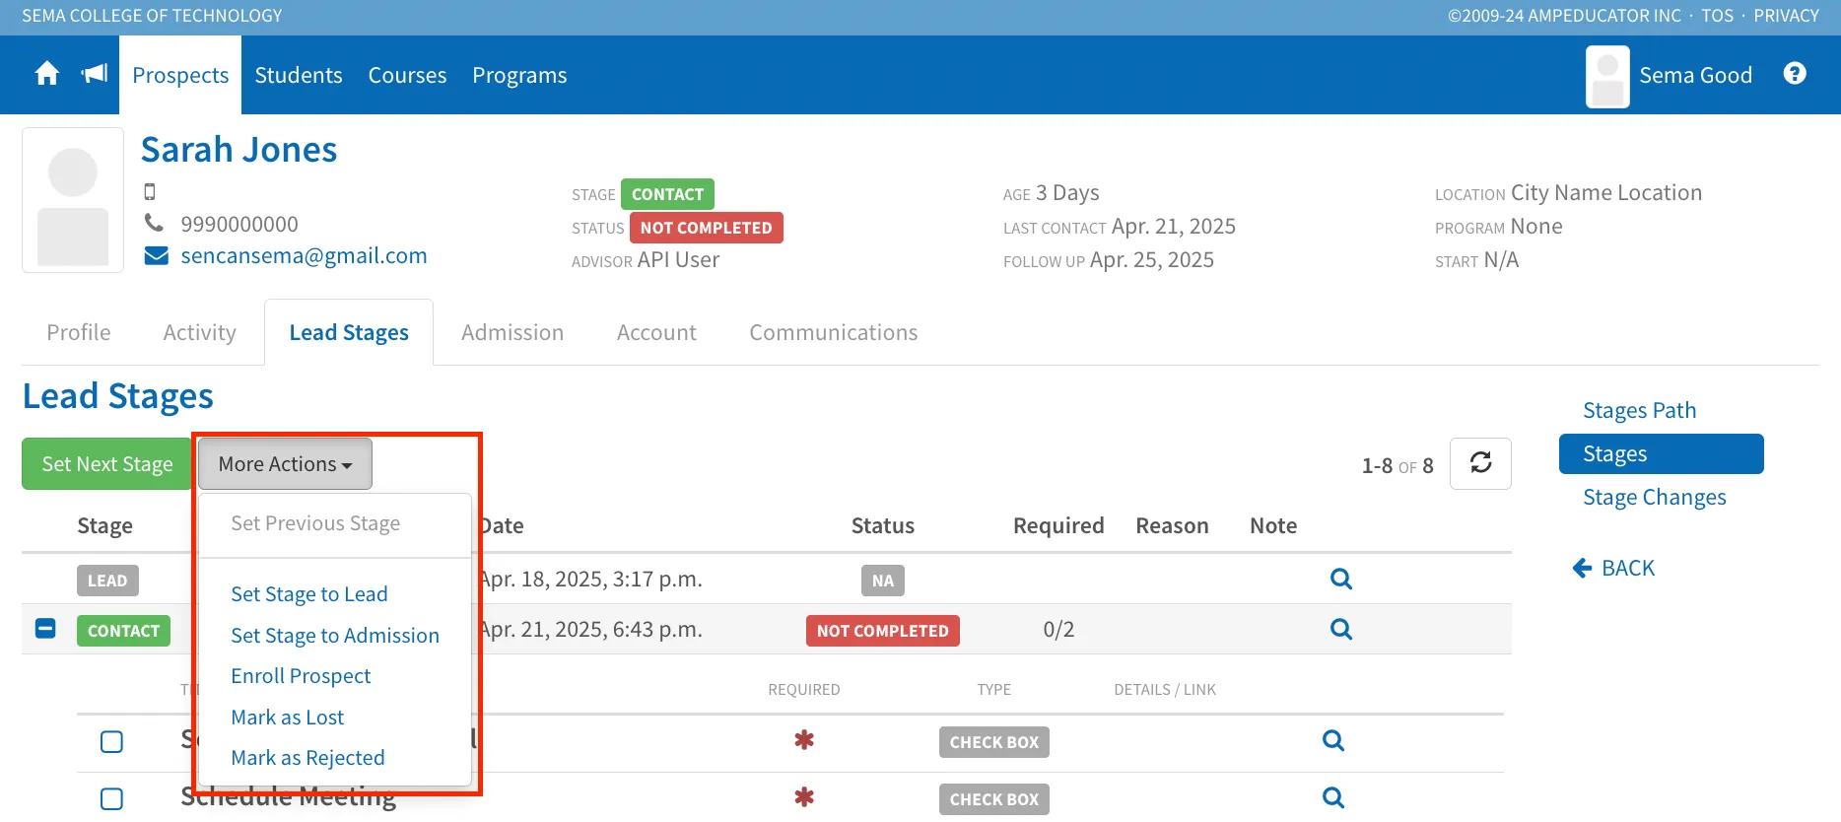Open magnifier for first checklist task row
The height and width of the screenshot is (822, 1841).
coord(1332,740)
